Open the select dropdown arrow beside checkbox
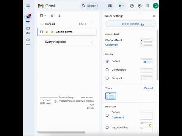Image resolution: width=182 pixels, height=136 pixels. tap(45, 15)
